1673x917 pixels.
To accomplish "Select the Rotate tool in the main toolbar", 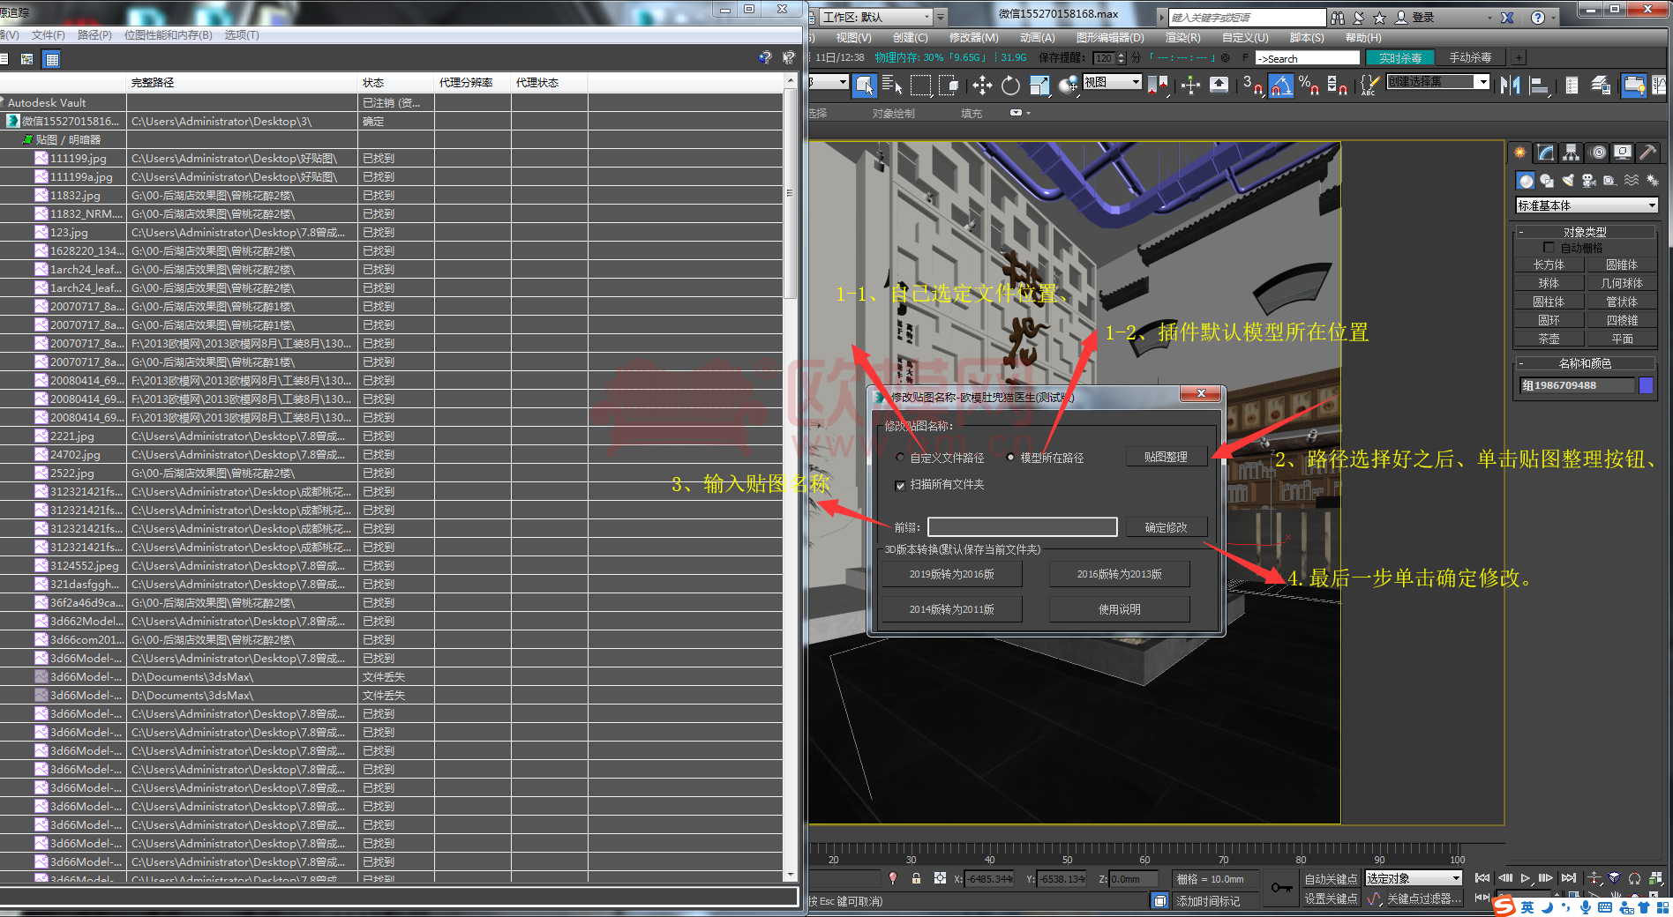I will [1010, 86].
